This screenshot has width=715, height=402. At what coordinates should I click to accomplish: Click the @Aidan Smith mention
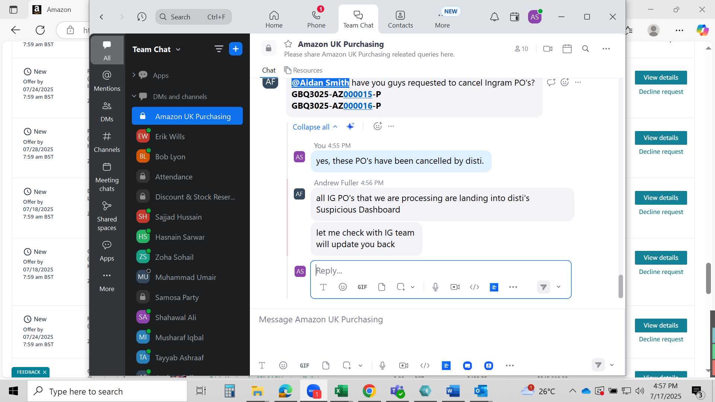(x=320, y=83)
